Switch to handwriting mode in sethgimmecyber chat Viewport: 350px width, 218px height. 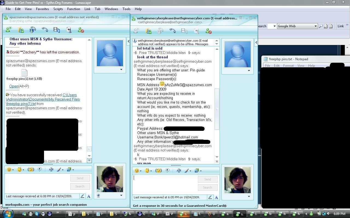click(x=210, y=197)
